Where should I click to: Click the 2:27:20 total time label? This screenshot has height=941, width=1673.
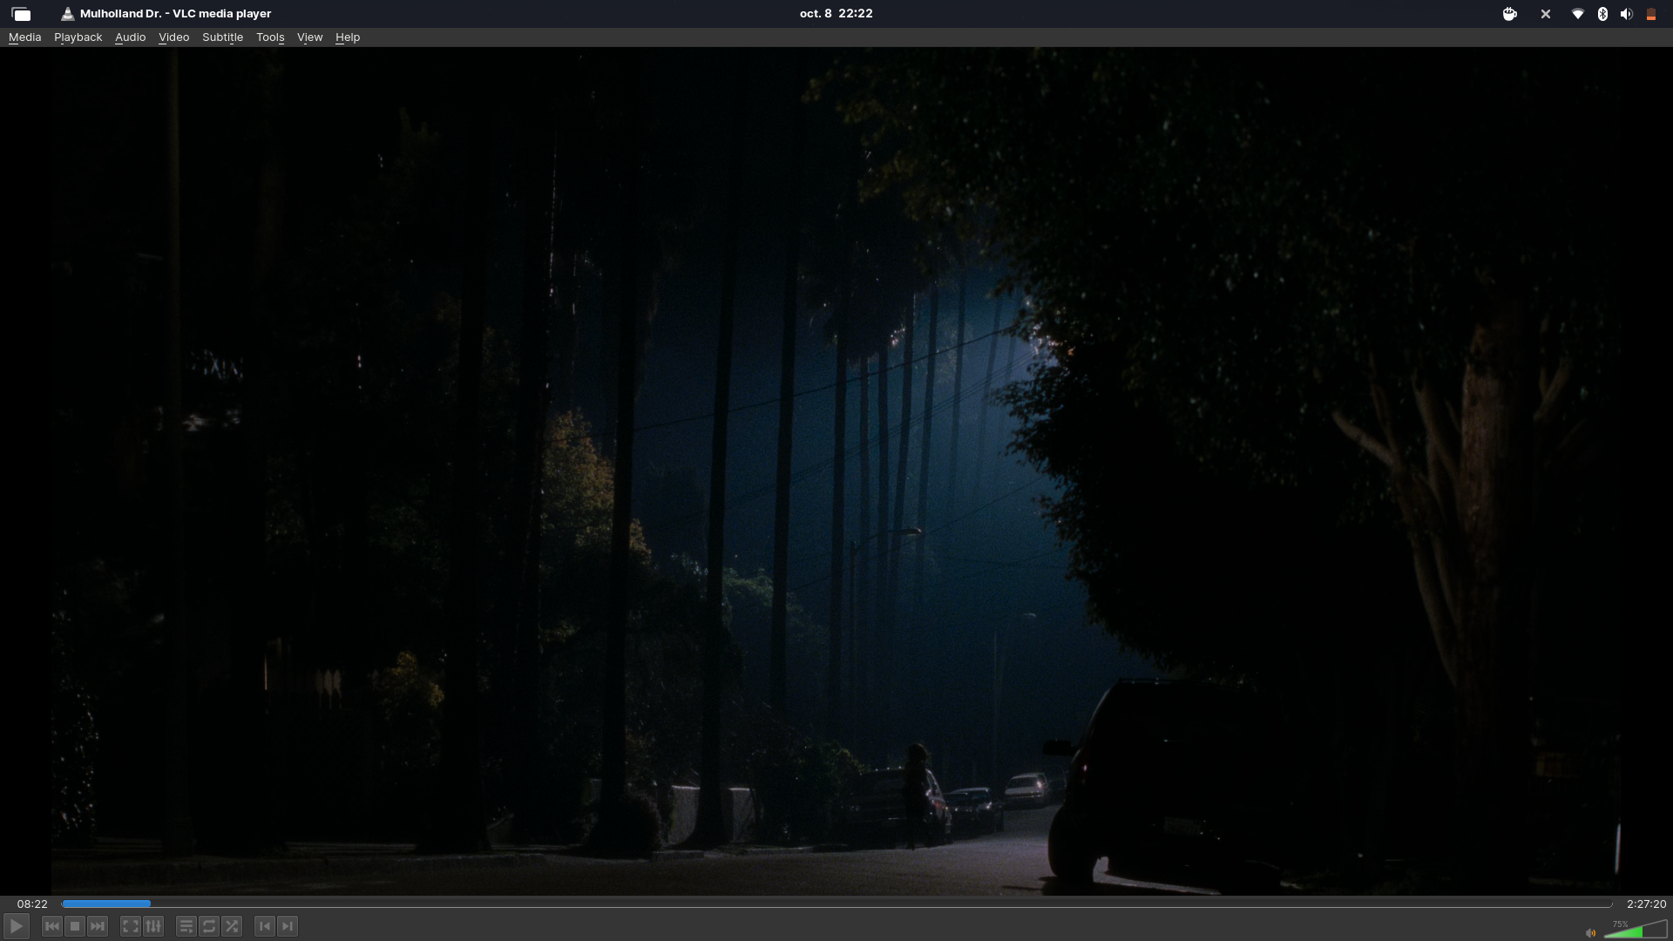1645,904
